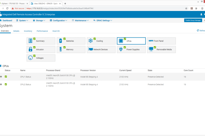Click the CPU1 Status name cell
205x136 pixels.
(26, 77)
